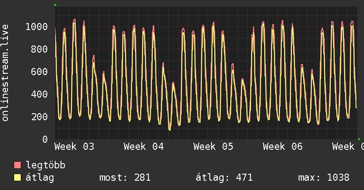This screenshot has height=190, width=364.
Task: Click the 'most: 281' current value
Action: (x=125, y=178)
